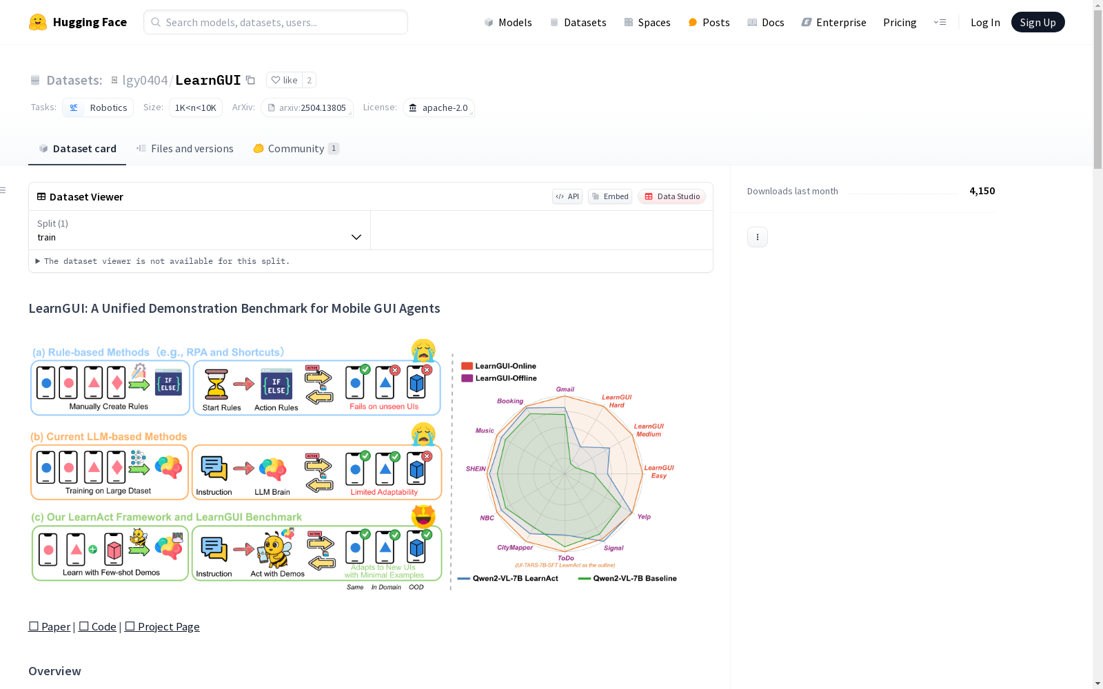Switch to Files and versions tab
Image resolution: width=1103 pixels, height=689 pixels.
[x=185, y=149]
